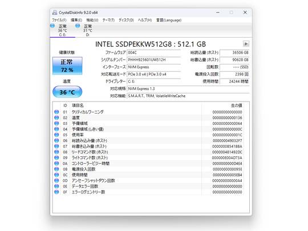This screenshot has height=231, width=308.
Task: Select the エラーログエントリー数 attribute name
Action: 88,192
